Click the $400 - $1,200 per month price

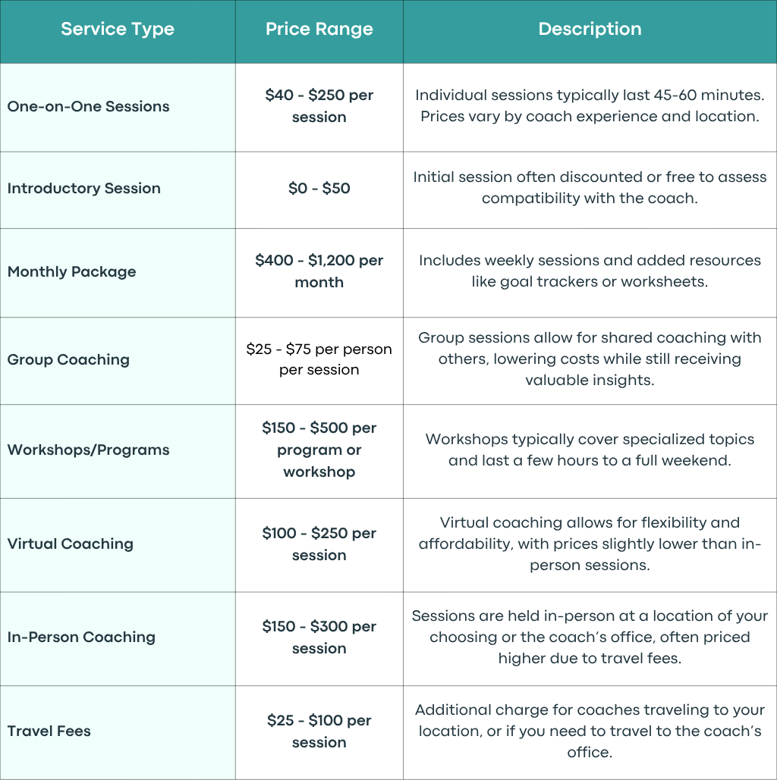coord(319,271)
